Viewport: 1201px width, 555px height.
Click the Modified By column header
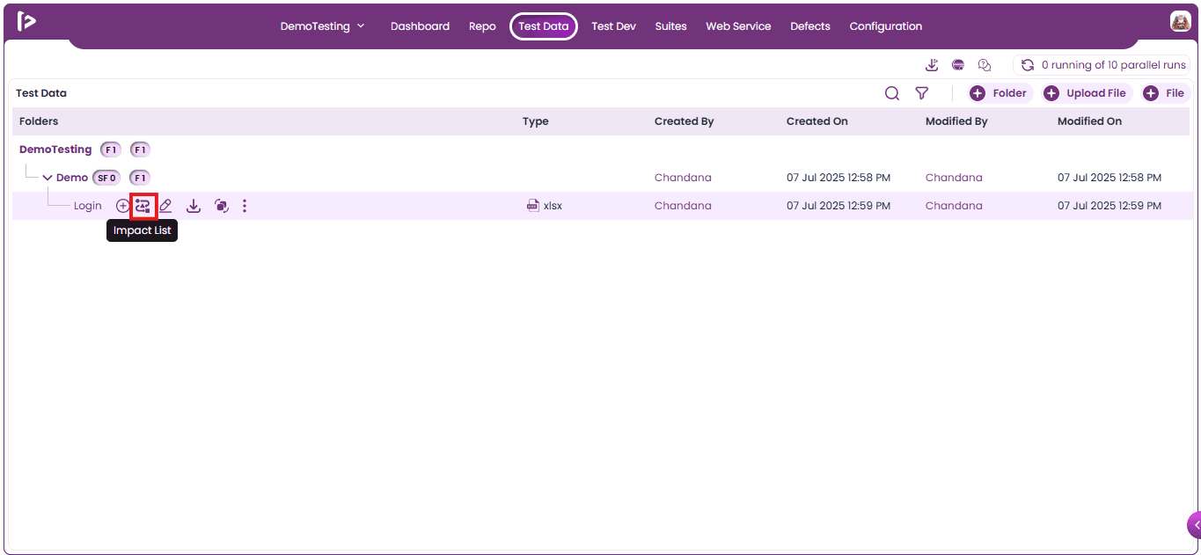click(x=956, y=121)
